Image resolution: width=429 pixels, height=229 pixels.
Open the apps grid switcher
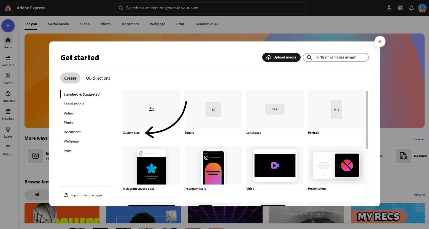click(x=400, y=8)
